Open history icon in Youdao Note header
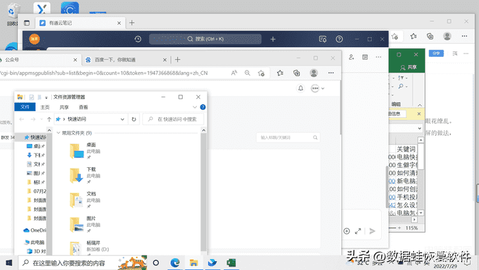The image size is (479, 270). (x=138, y=39)
